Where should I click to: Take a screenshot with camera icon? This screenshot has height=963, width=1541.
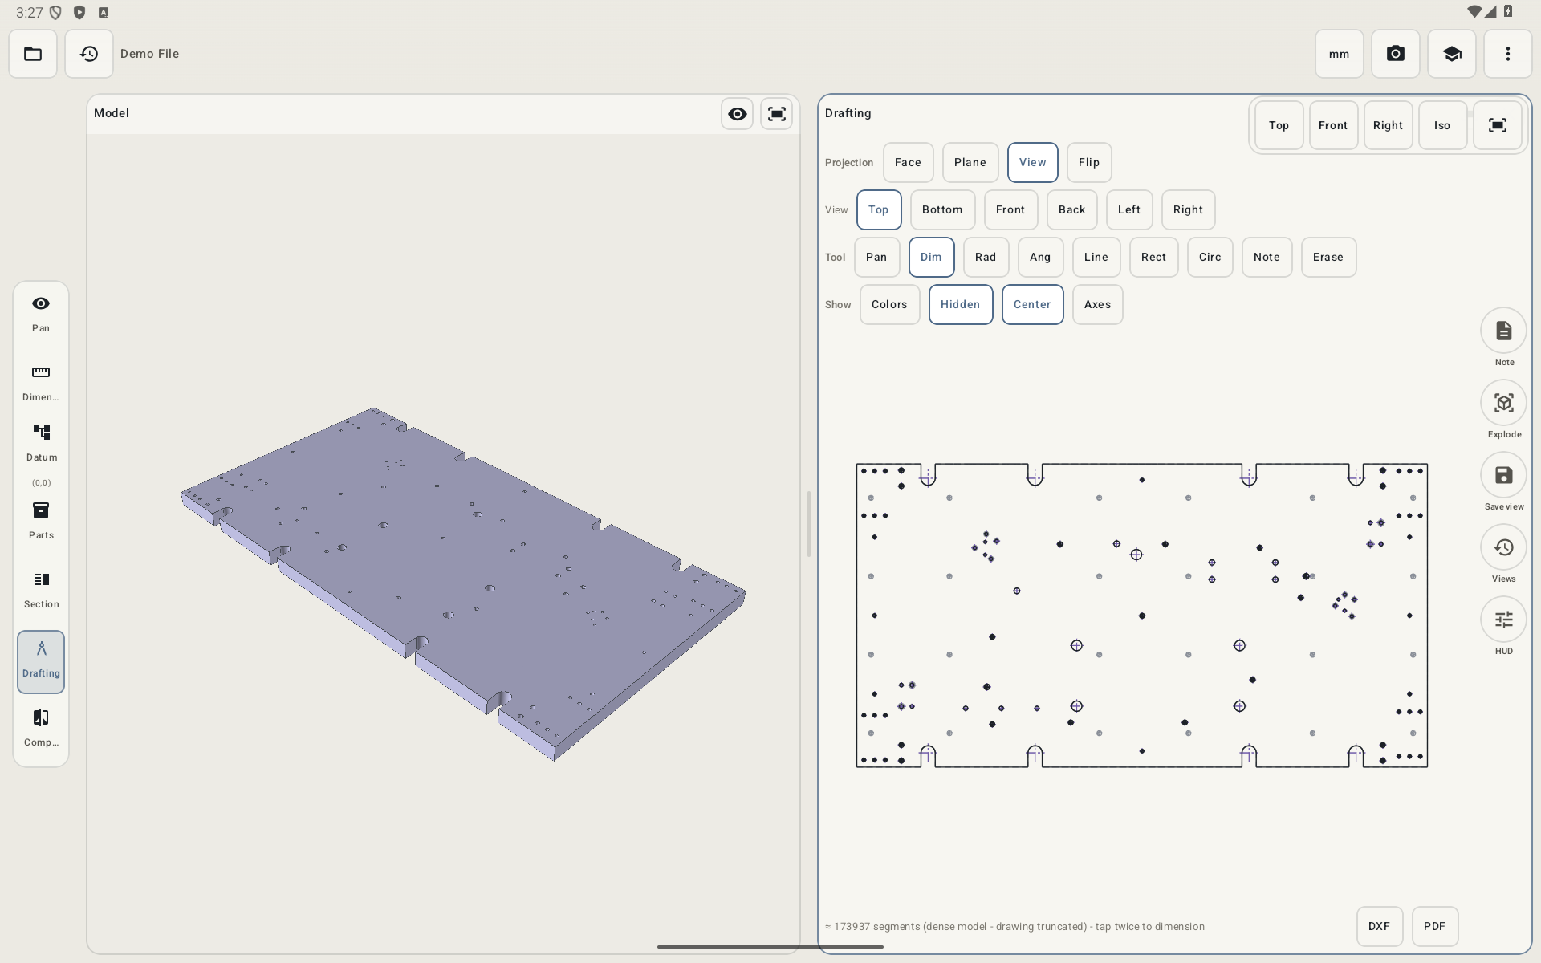click(1396, 54)
